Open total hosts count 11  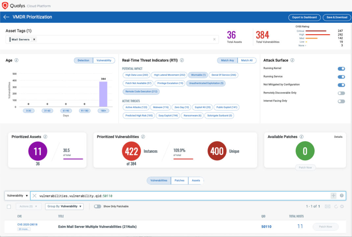300,226
